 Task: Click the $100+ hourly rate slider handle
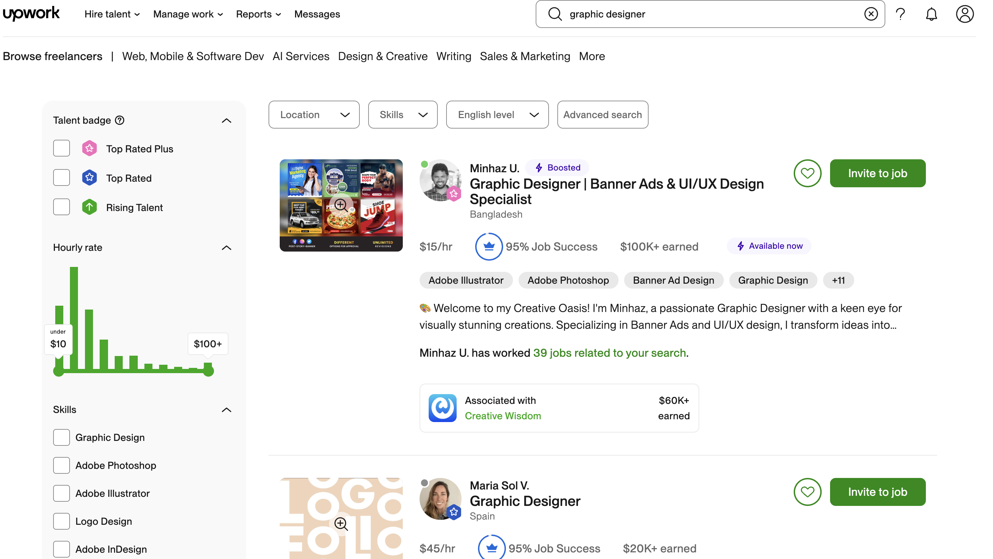(x=208, y=371)
